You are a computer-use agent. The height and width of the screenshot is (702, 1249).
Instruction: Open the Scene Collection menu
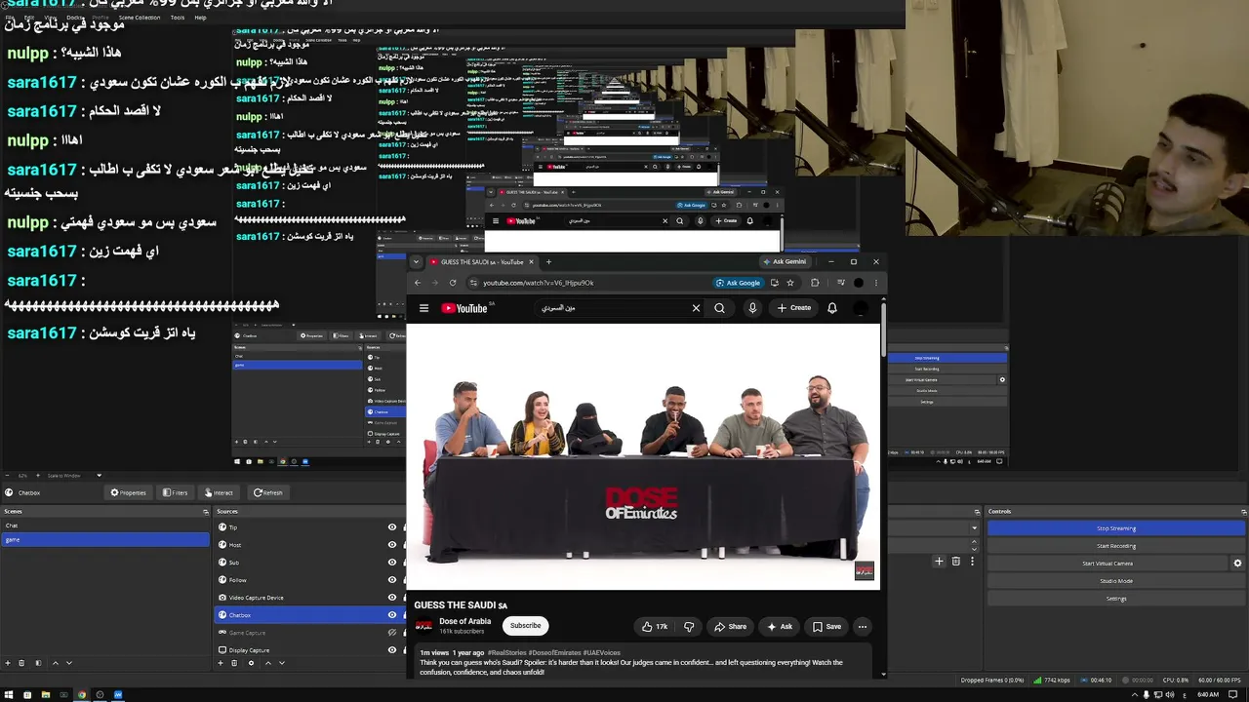[x=140, y=18]
